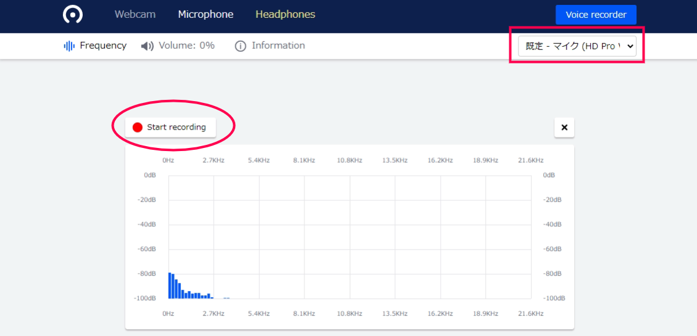The image size is (697, 336).
Task: Click the right -100dB axis label
Action: tap(554, 298)
